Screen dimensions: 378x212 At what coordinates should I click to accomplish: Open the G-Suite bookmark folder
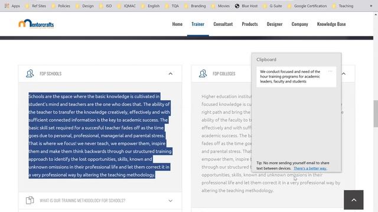click(x=272, y=6)
